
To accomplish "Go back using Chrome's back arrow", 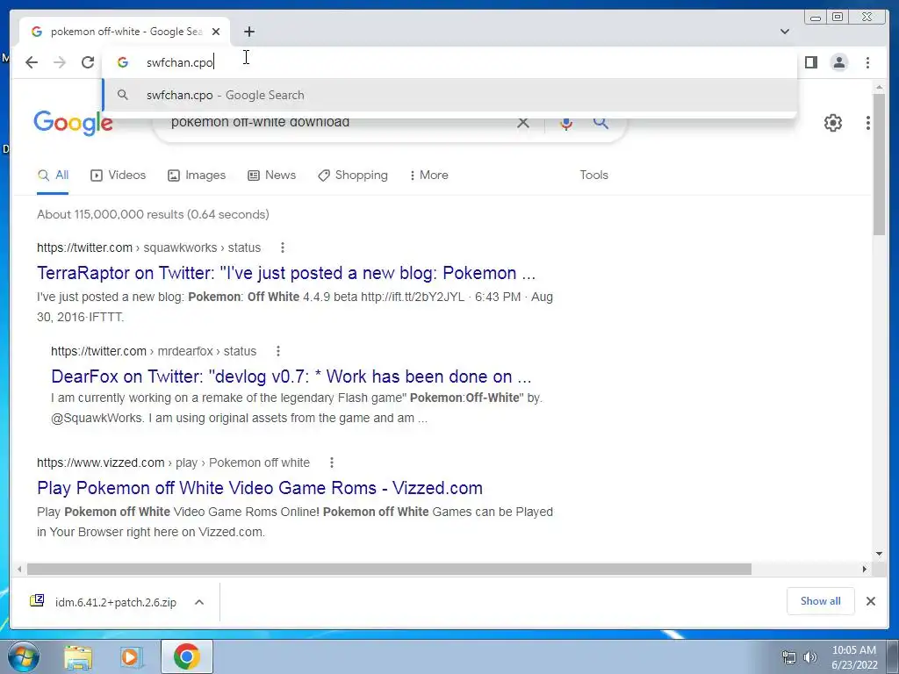I will point(32,62).
